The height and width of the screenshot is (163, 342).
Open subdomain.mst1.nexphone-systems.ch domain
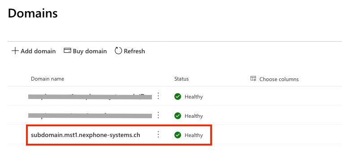coord(86,135)
